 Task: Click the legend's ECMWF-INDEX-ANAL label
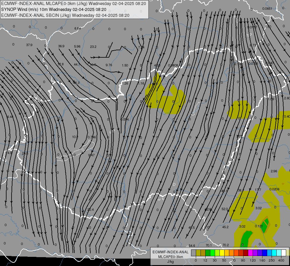pos(171,252)
